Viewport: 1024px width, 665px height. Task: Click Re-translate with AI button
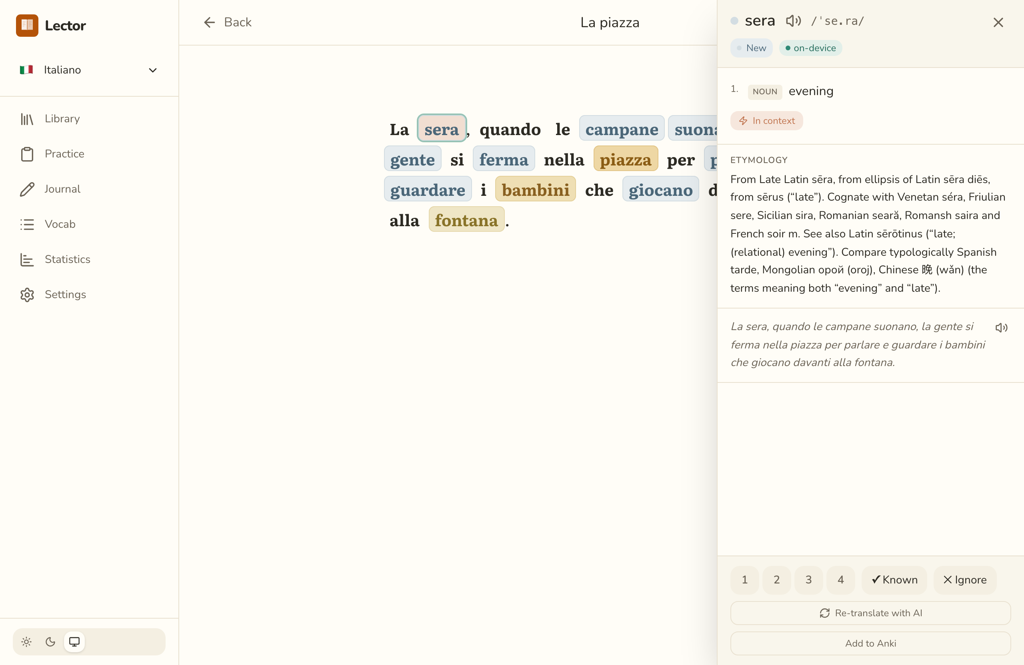(x=870, y=613)
